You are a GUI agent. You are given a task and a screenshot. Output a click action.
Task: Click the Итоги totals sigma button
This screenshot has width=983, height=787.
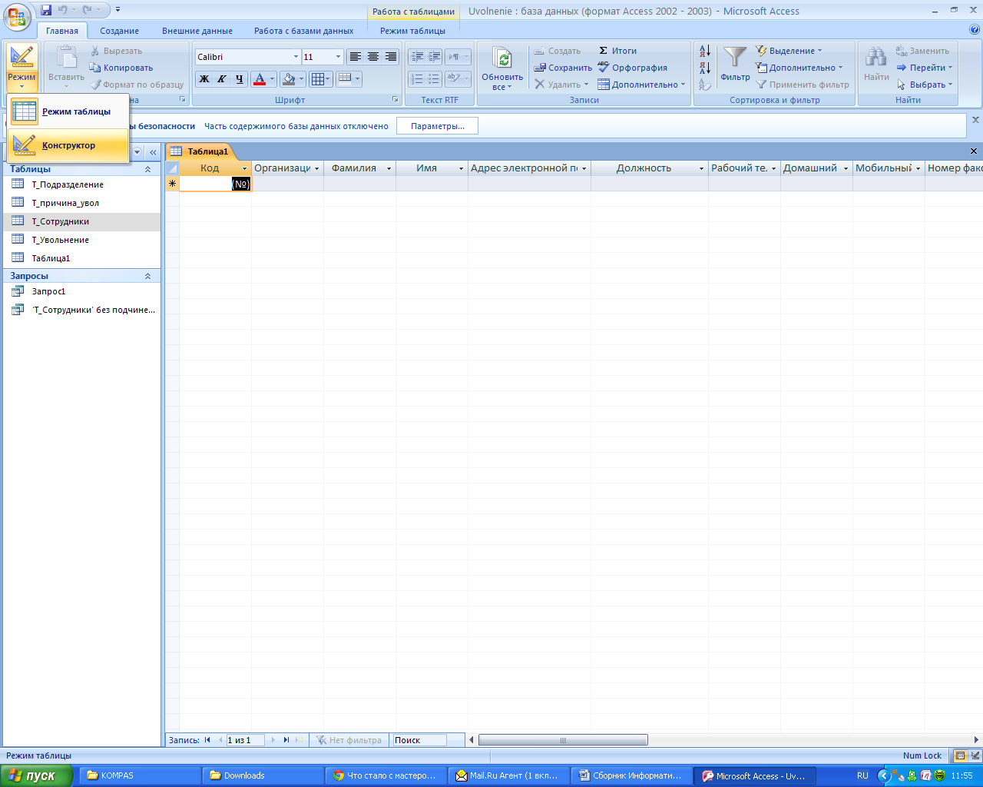coord(617,51)
